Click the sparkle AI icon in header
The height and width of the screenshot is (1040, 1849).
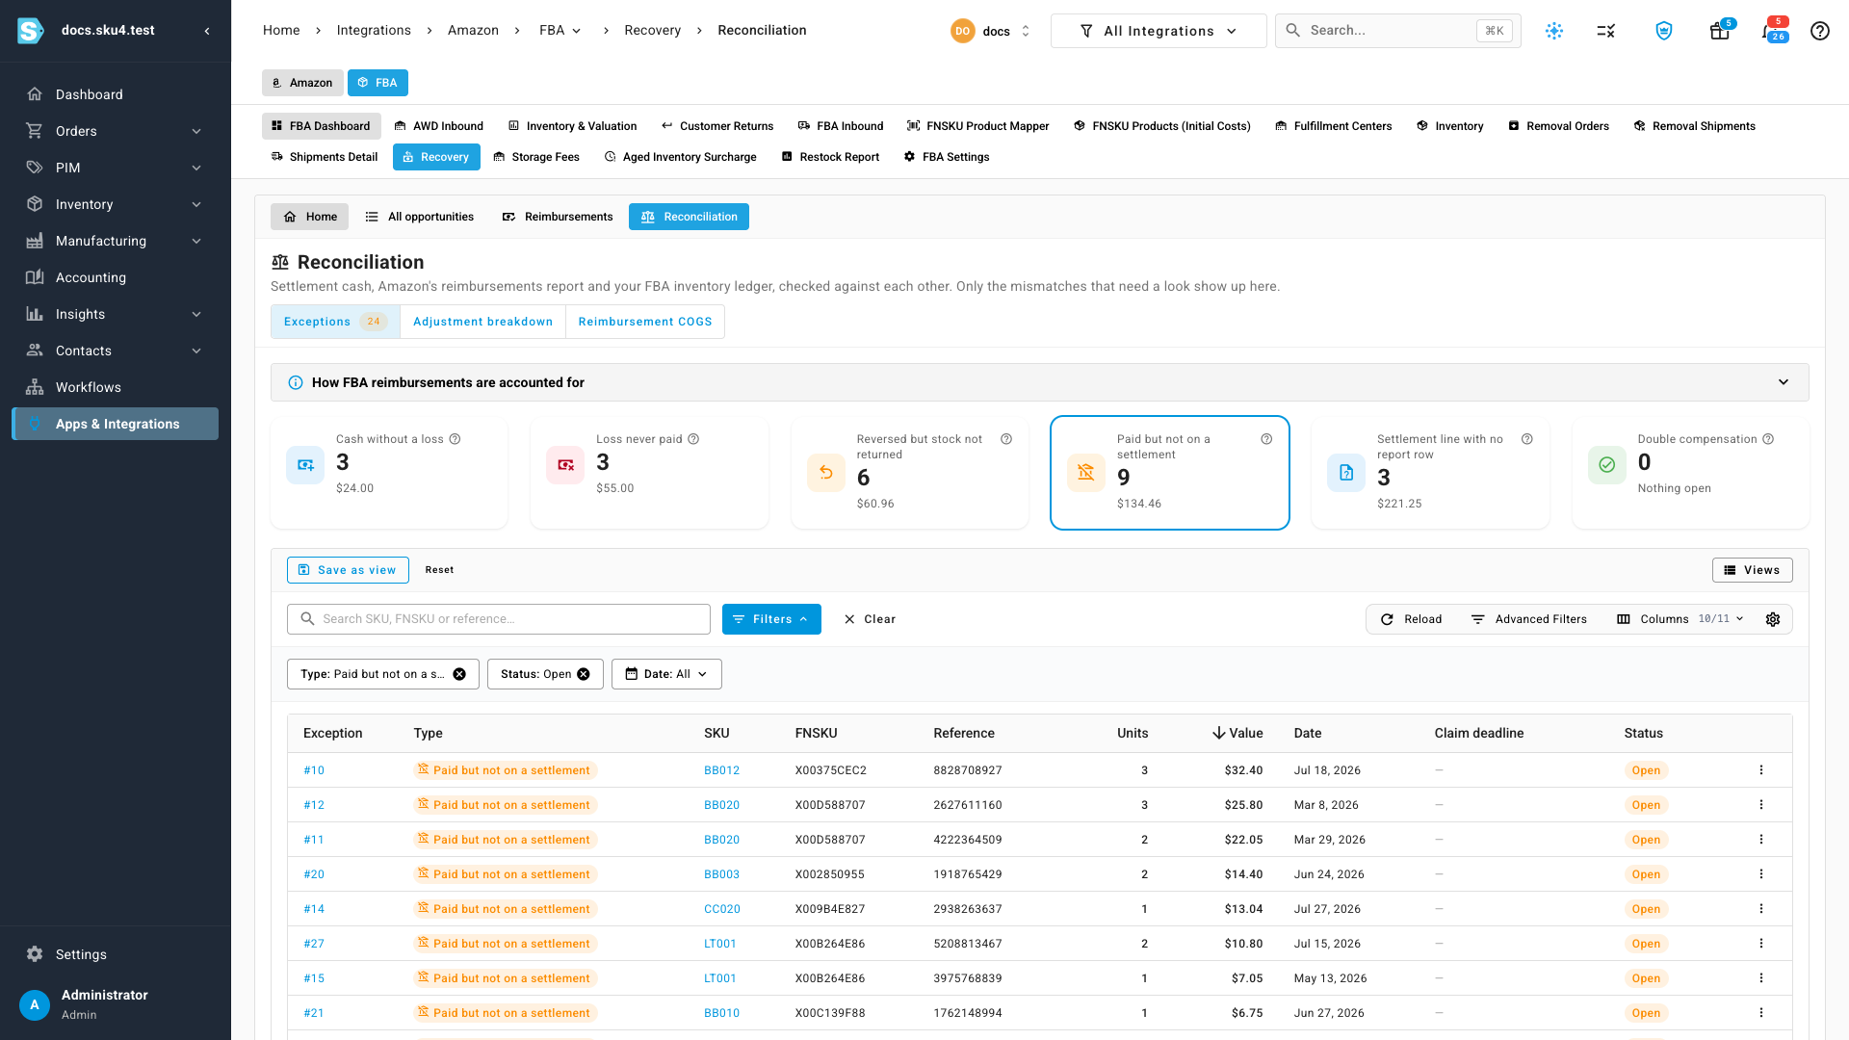click(1553, 31)
